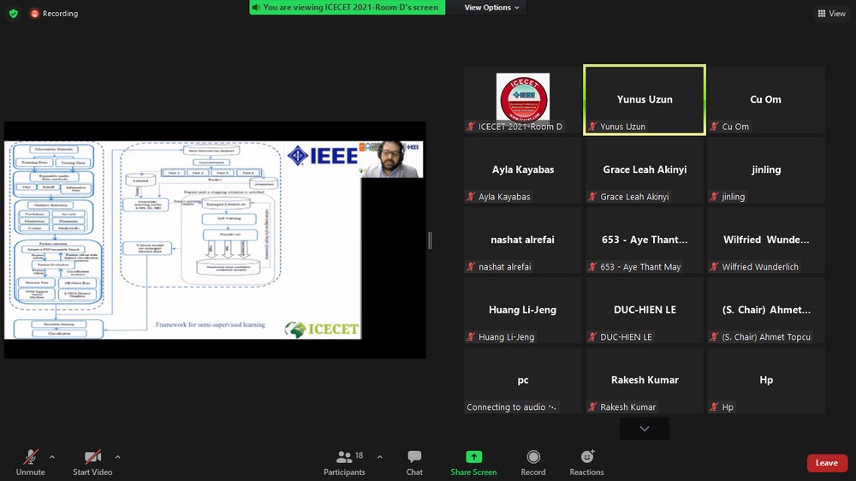856x481 pixels.
Task: Show more participants with the down chevron
Action: tap(645, 429)
